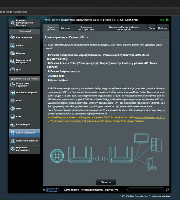Open the FAQ footer link
Viewport: 180px width, 200px height.
pyautogui.click(x=116, y=190)
